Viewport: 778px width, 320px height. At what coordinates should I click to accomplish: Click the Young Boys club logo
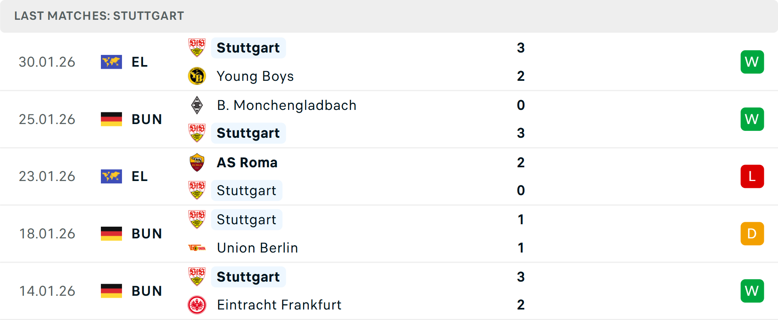pyautogui.click(x=197, y=76)
